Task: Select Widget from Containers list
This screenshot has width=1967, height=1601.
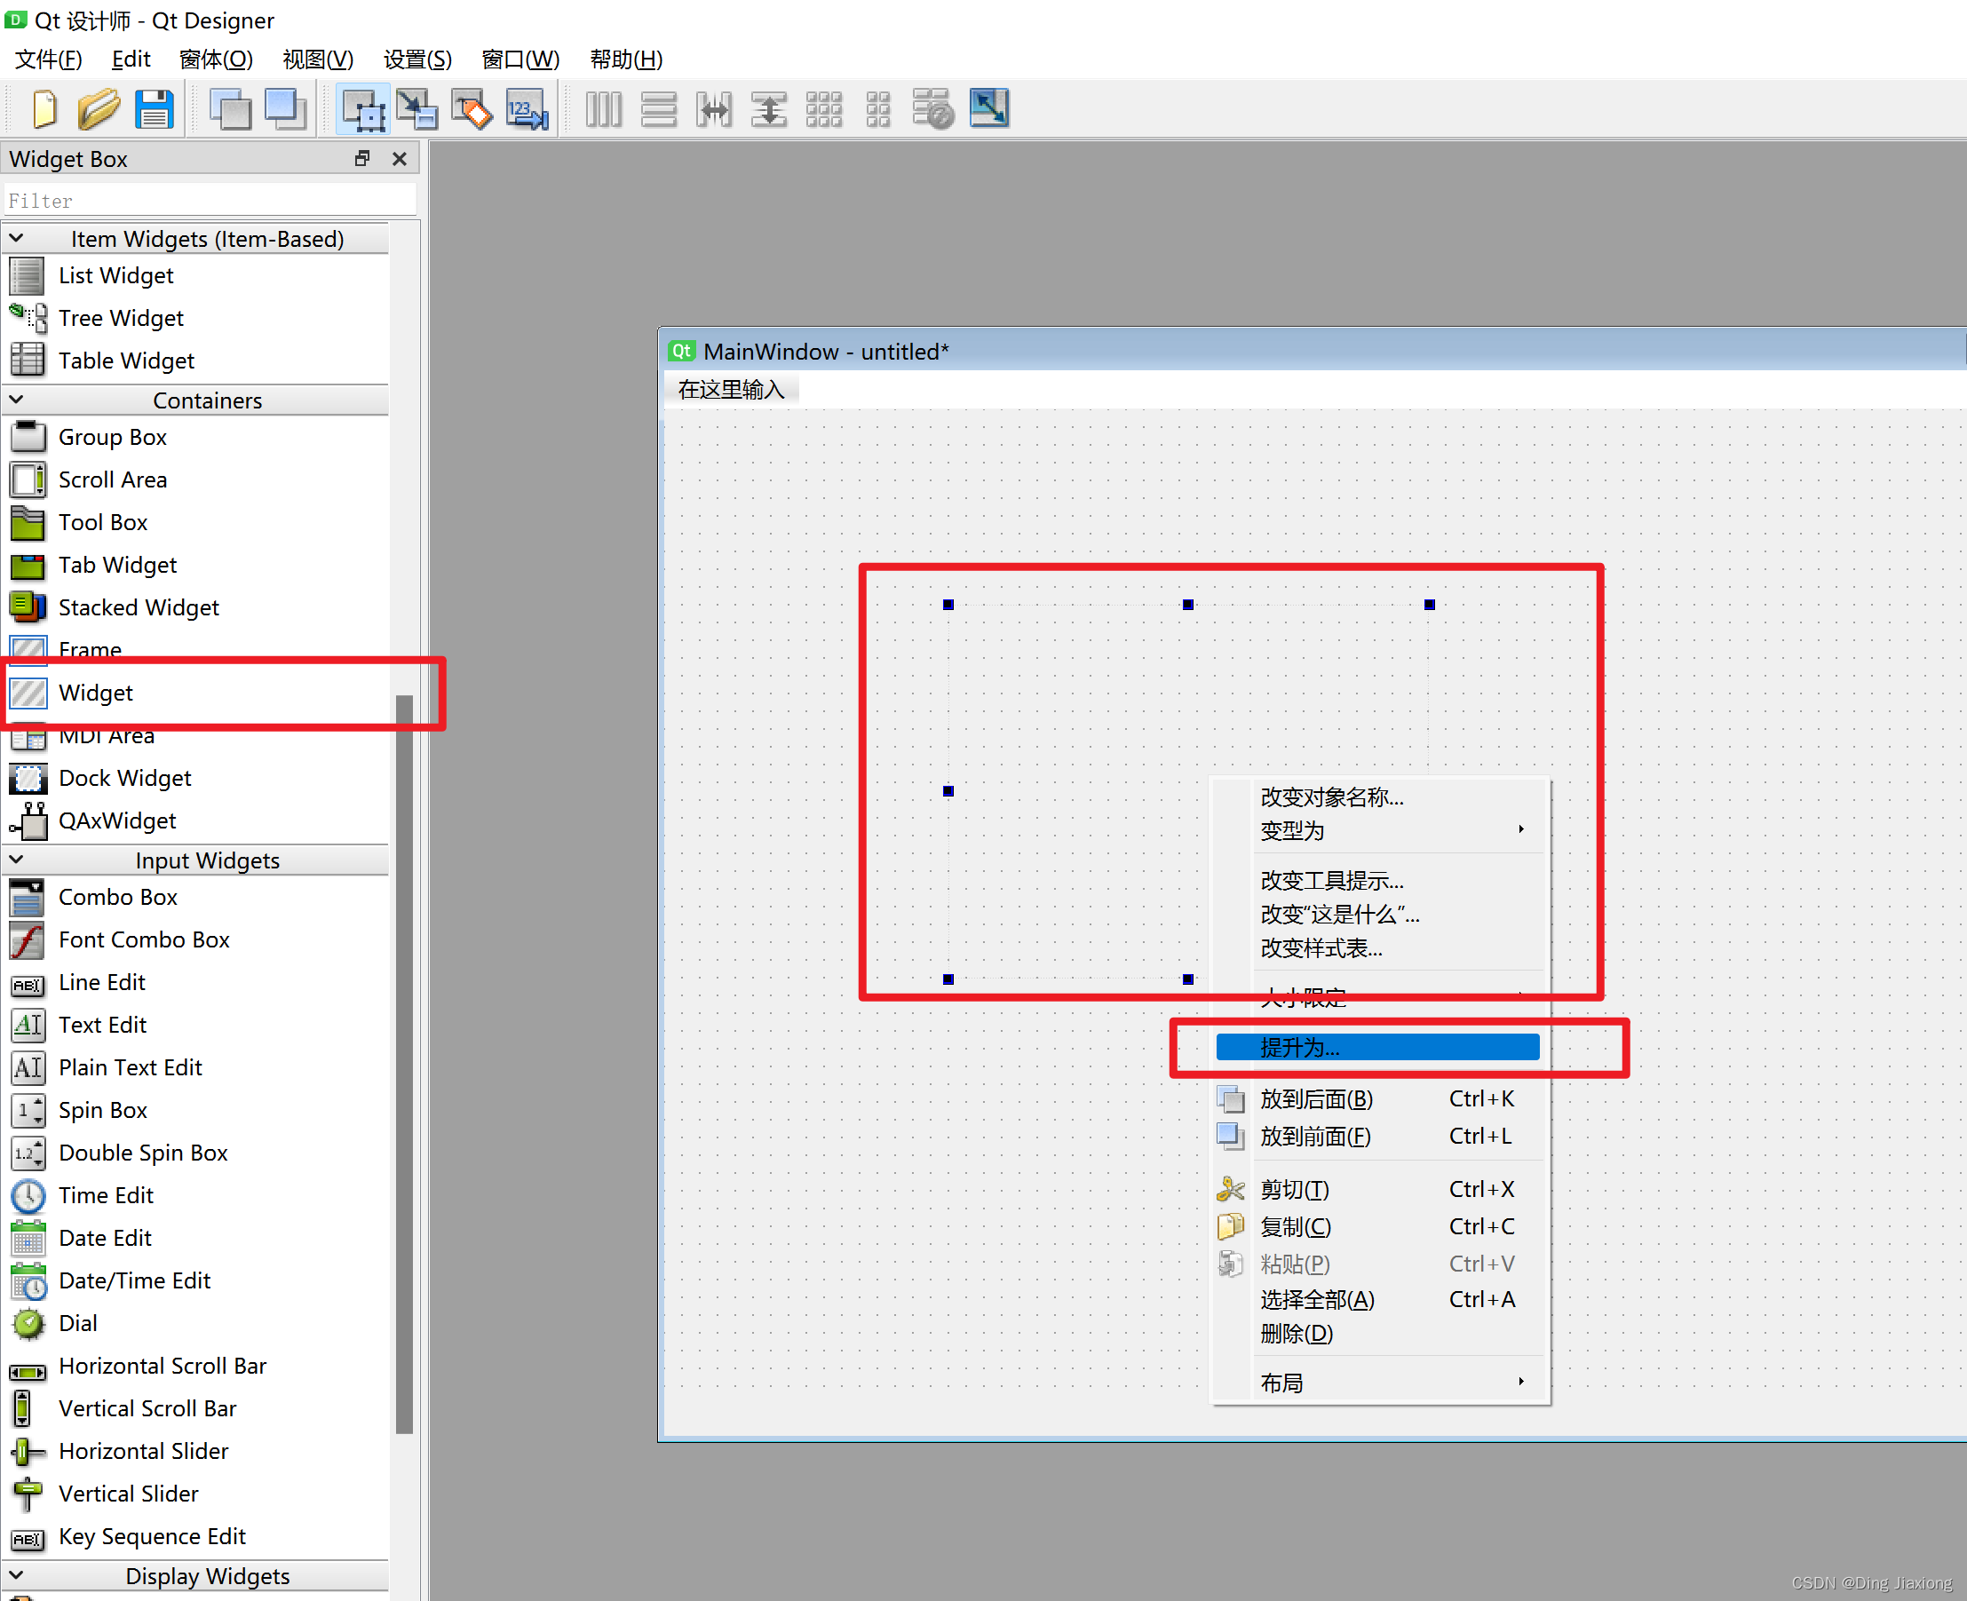Action: pyautogui.click(x=95, y=691)
